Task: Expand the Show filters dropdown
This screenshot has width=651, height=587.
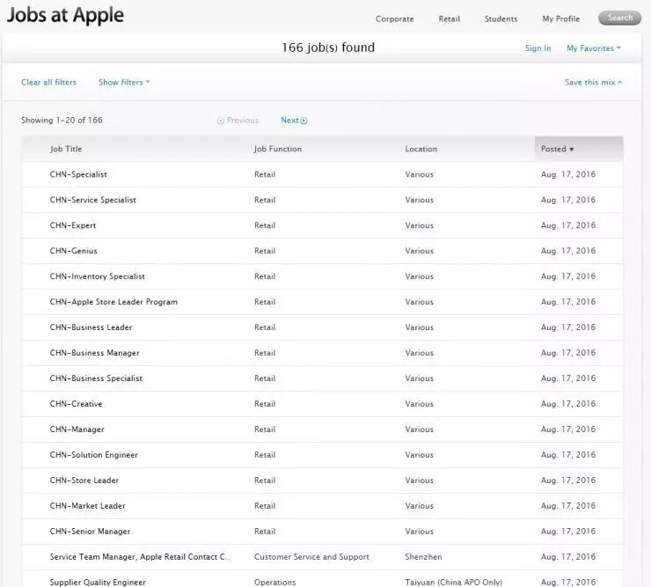Action: click(x=124, y=82)
